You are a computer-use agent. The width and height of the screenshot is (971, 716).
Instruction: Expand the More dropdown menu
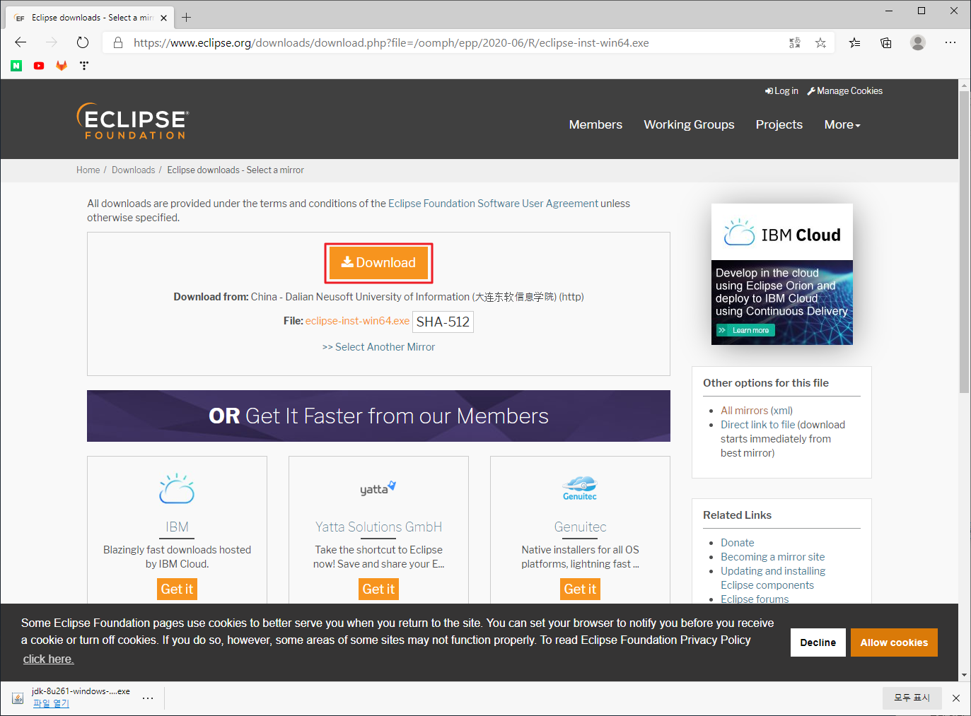(842, 124)
